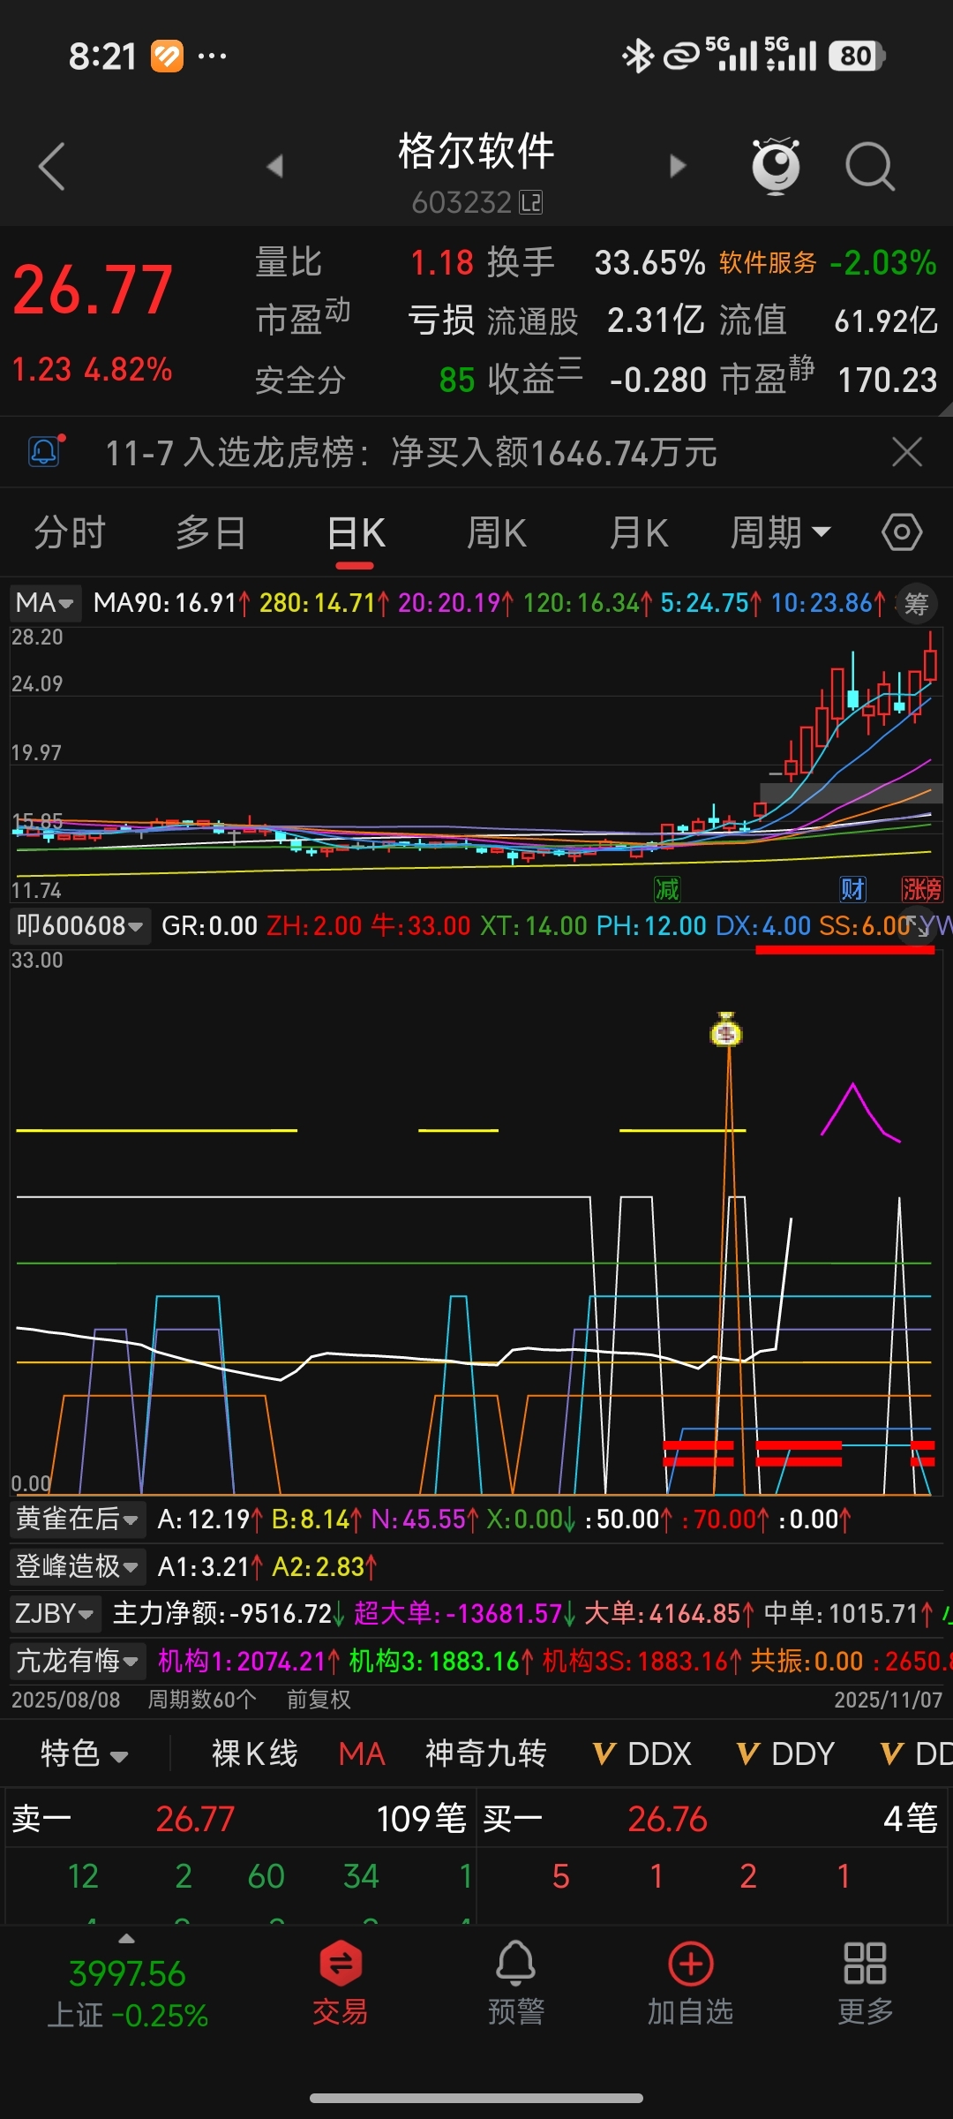Viewport: 953px width, 2119px height.
Task: Open the 交易 trade icon
Action: pos(341,1983)
